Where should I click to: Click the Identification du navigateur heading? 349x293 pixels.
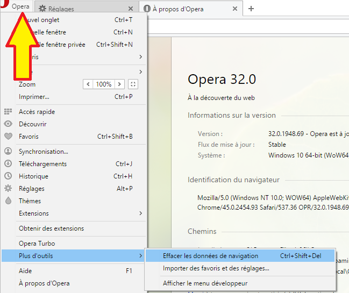pyautogui.click(x=233, y=180)
